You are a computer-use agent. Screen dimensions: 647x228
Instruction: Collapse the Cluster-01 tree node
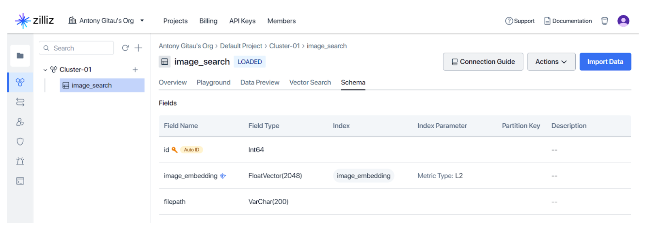click(45, 70)
